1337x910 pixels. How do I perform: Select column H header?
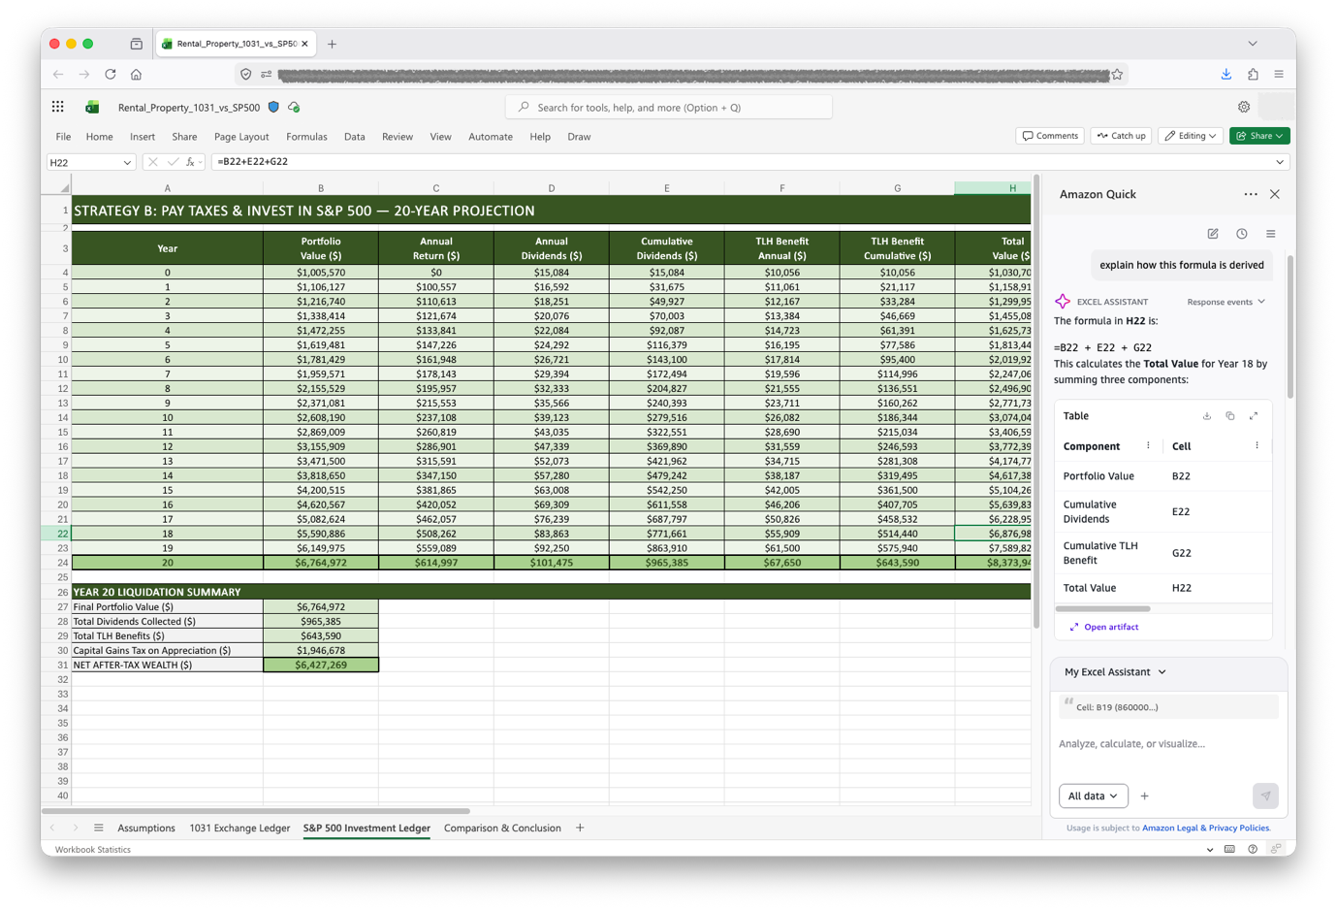[x=993, y=188]
